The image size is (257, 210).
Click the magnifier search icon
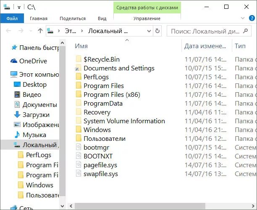[245, 31]
